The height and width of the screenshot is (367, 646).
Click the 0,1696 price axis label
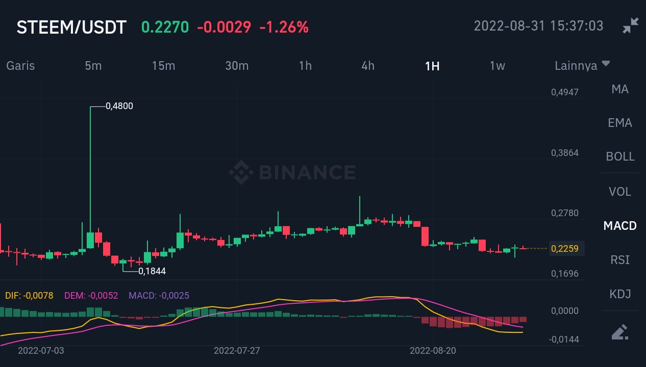point(565,274)
